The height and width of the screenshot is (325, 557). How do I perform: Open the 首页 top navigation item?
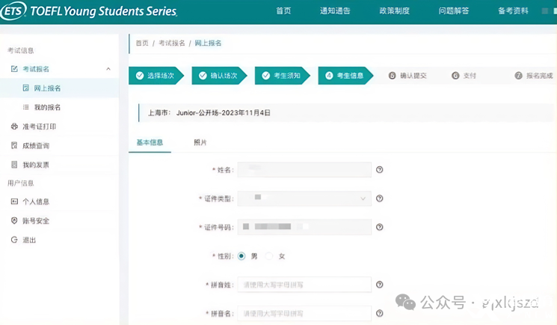pos(283,11)
